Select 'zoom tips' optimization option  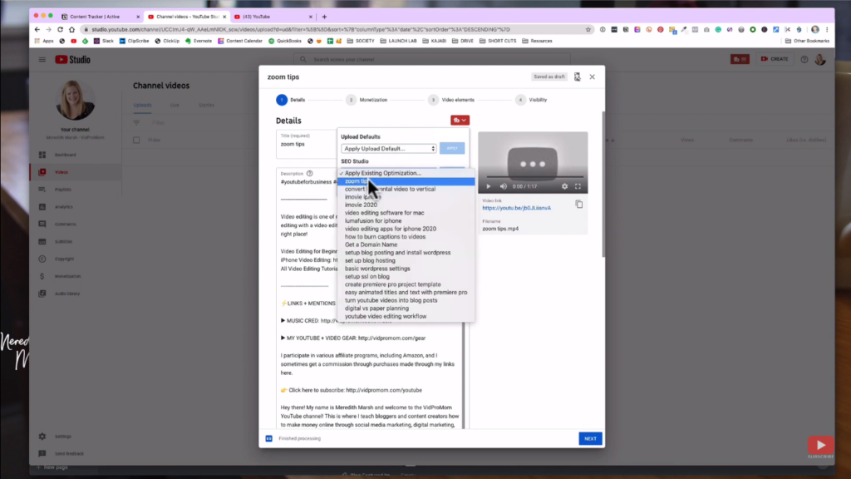pyautogui.click(x=406, y=181)
